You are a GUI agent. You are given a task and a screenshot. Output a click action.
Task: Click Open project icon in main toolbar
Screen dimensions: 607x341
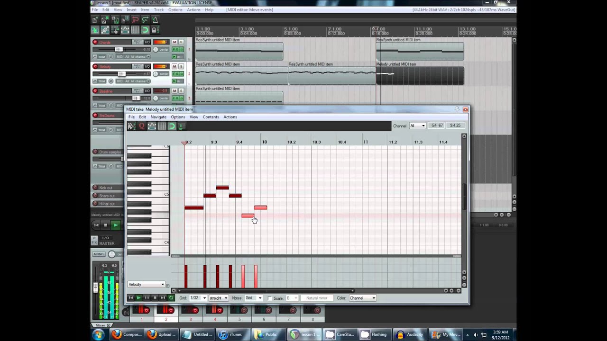[105, 20]
